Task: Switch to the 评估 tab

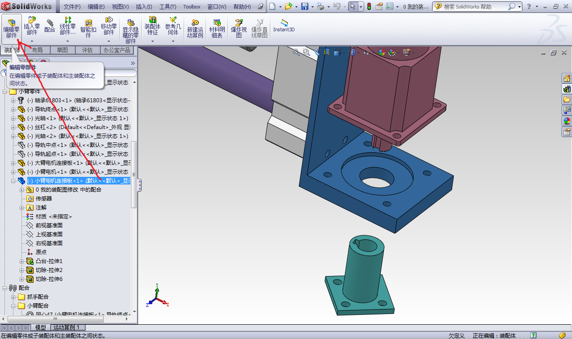Action: tap(87, 50)
